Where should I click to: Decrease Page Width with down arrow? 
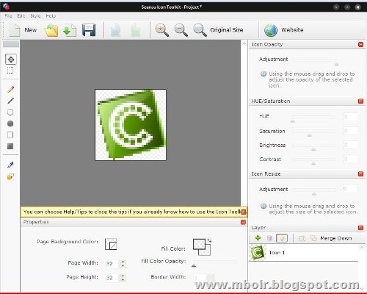pyautogui.click(x=123, y=266)
